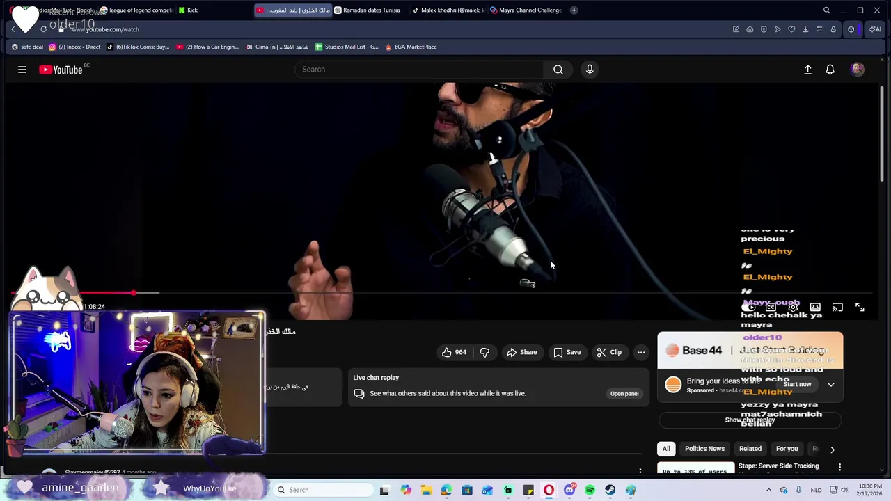Viewport: 891px width, 501px height.
Task: Create a clip with Clip button
Action: point(609,352)
